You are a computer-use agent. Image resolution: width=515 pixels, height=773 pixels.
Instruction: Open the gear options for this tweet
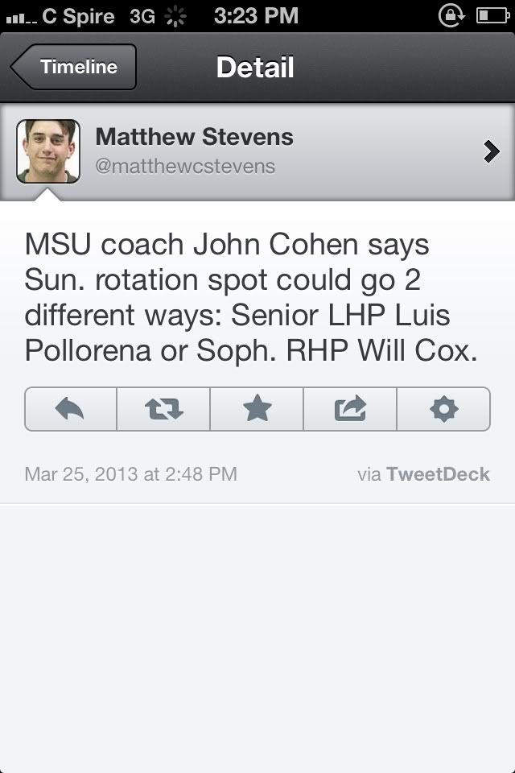point(443,409)
